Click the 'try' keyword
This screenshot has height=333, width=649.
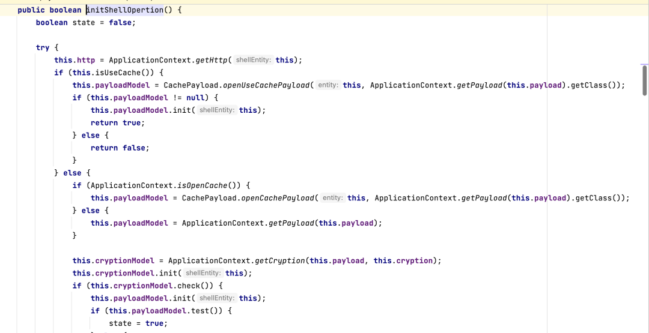point(43,47)
